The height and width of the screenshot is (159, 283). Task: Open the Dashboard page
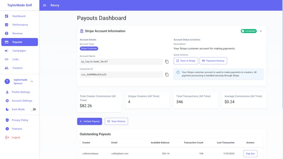[20, 16]
